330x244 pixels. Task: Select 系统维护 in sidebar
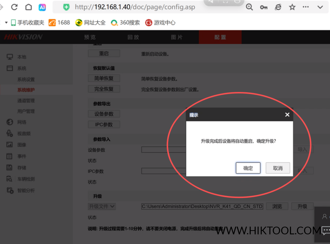point(26,90)
